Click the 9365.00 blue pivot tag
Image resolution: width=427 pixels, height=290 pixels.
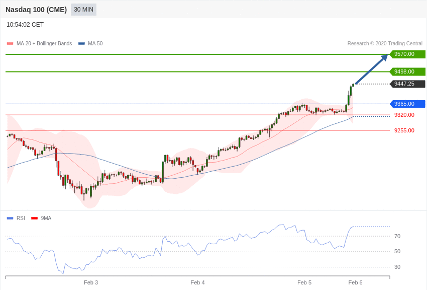[408, 104]
